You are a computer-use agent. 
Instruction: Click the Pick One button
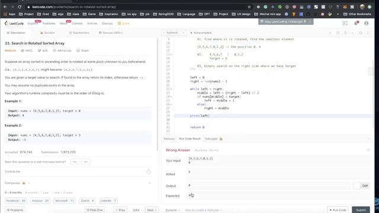95,210
